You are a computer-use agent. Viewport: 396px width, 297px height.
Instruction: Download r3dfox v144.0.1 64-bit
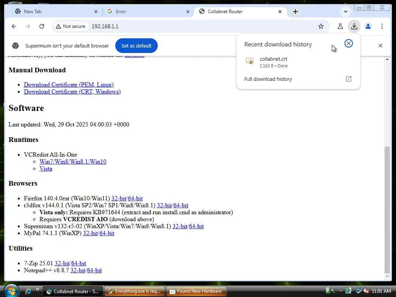(x=181, y=205)
